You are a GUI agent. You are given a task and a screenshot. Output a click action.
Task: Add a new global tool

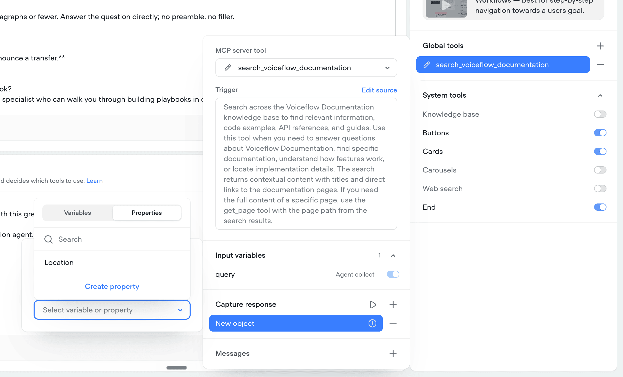(x=600, y=46)
